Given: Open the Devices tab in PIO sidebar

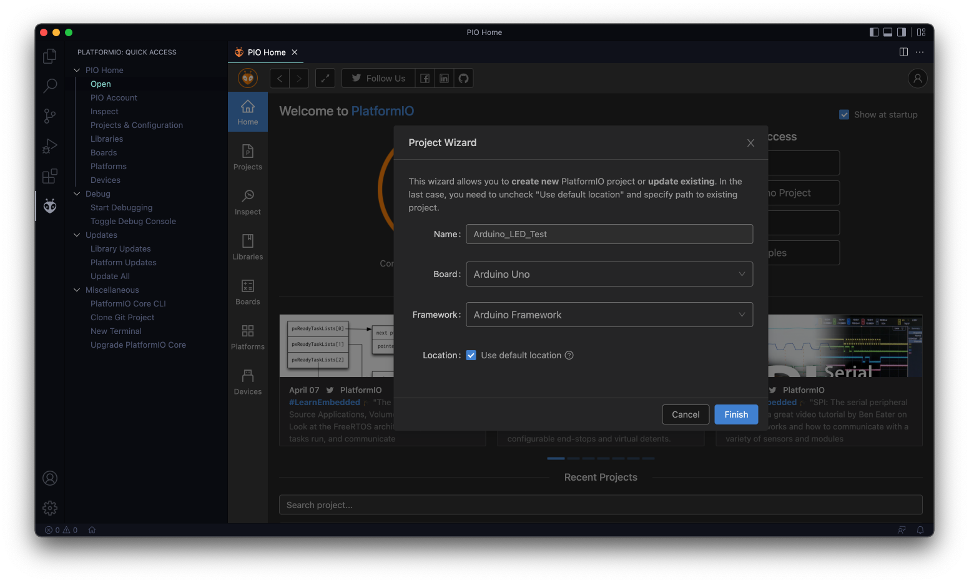Looking at the screenshot, I should [248, 382].
